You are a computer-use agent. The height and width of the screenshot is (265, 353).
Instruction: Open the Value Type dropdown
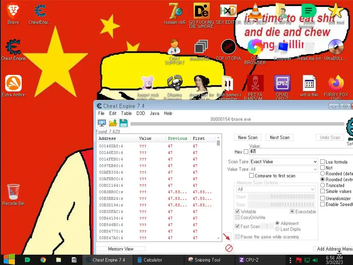(x=283, y=169)
